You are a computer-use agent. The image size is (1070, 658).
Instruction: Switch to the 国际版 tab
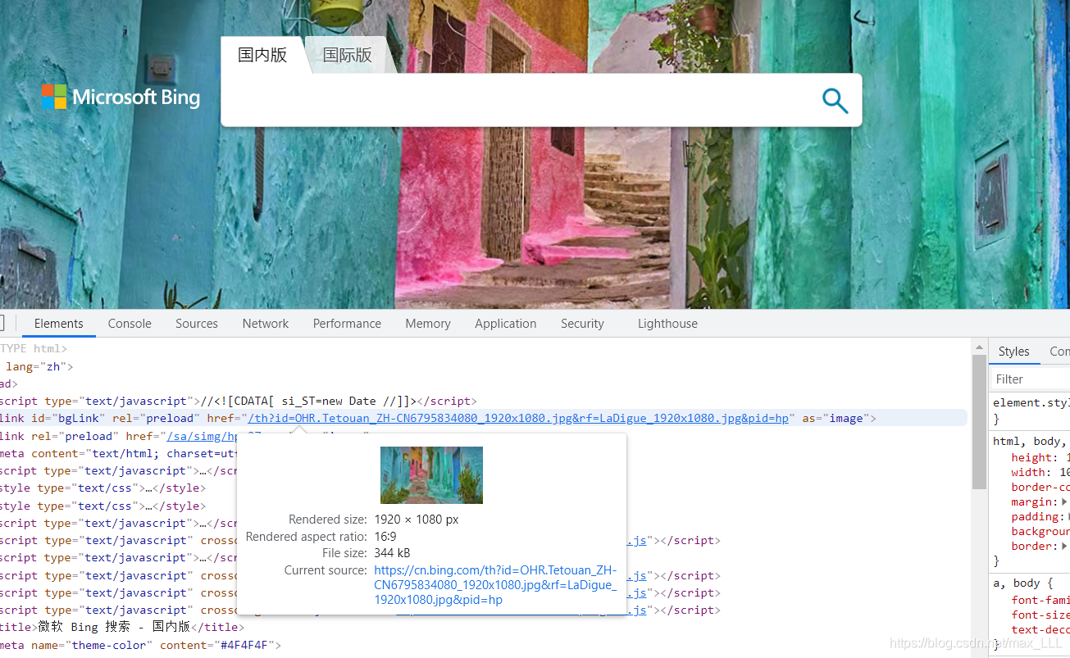pos(348,55)
